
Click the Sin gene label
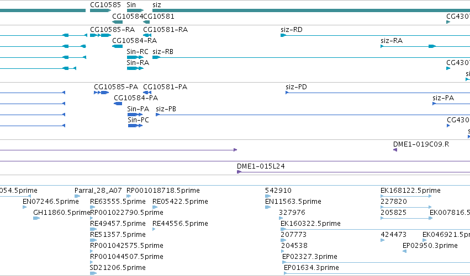tap(131, 5)
